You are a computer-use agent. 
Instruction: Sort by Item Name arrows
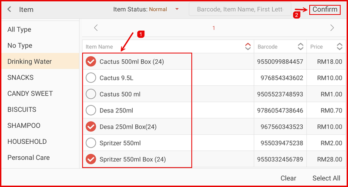point(248,46)
